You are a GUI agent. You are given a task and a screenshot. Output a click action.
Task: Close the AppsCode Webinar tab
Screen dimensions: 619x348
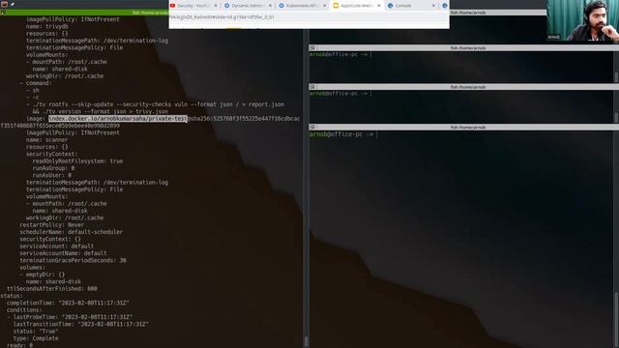(379, 6)
